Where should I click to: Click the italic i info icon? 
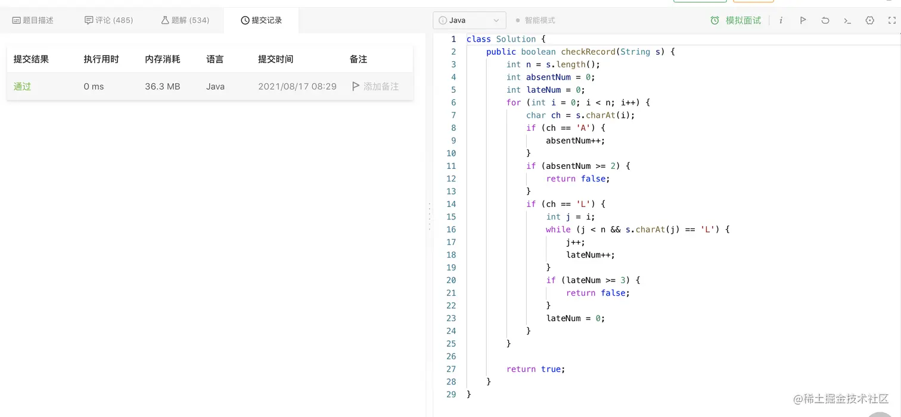coord(781,20)
